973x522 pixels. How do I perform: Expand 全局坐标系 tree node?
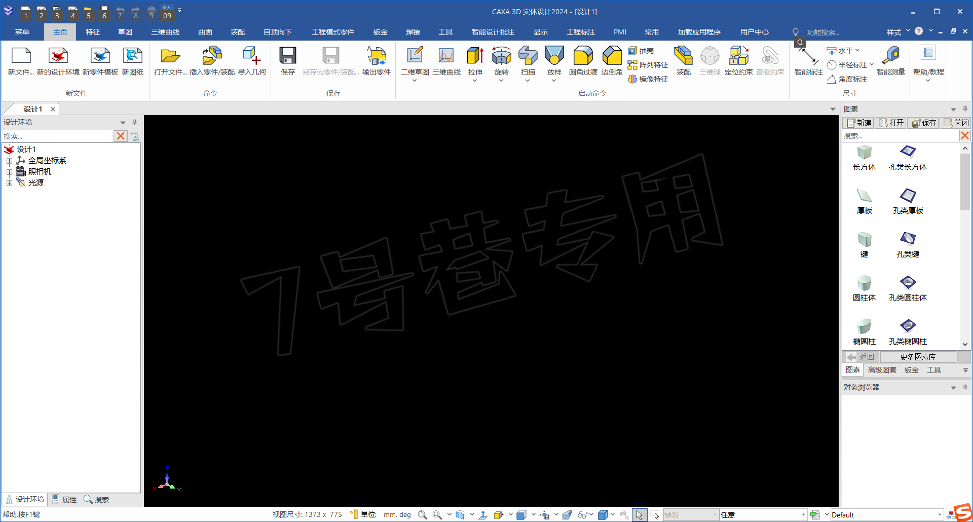point(9,161)
